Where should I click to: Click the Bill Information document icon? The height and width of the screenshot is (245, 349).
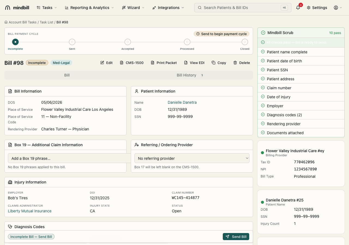10,91
